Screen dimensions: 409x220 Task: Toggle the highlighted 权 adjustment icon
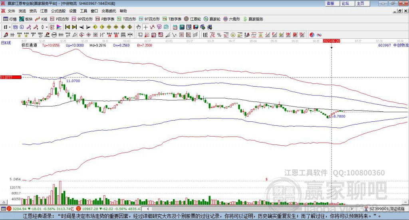(x=52, y=27)
